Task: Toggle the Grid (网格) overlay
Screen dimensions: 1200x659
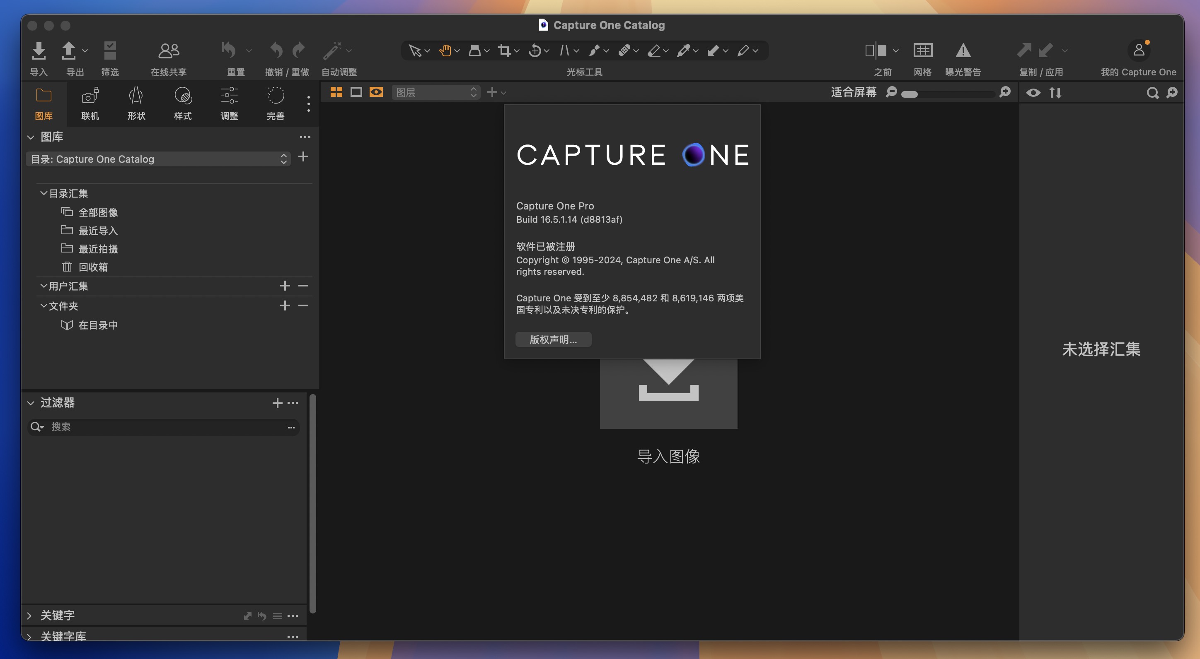Action: pyautogui.click(x=922, y=50)
